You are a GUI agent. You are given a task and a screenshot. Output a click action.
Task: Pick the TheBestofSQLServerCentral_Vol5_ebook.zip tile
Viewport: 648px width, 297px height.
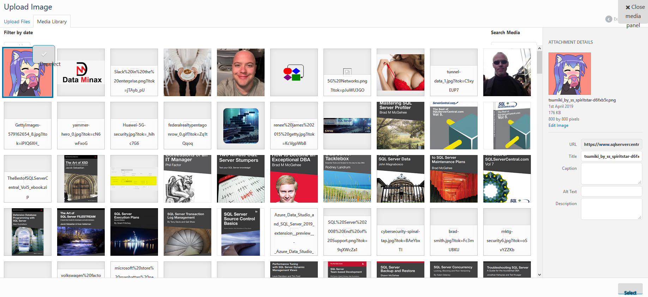pyautogui.click(x=28, y=179)
